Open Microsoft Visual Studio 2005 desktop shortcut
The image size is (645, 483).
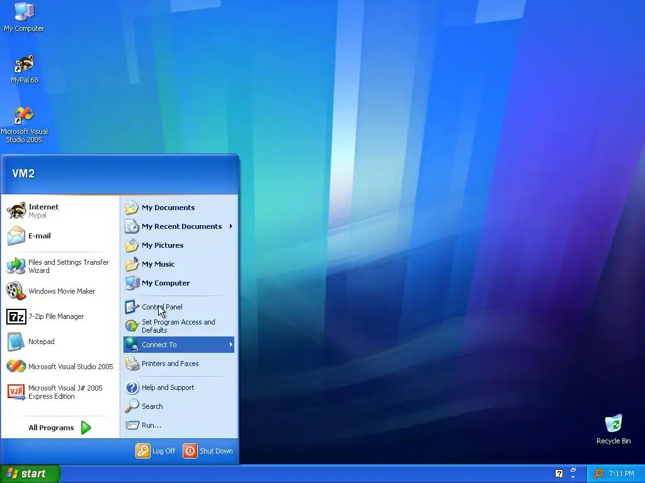point(24,125)
